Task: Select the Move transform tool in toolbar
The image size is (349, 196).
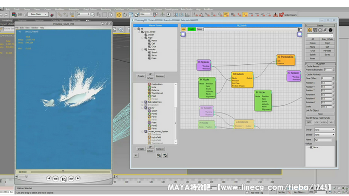Action: [119, 15]
